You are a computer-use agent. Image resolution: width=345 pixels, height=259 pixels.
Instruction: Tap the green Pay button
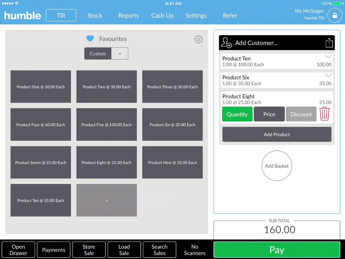pos(277,250)
